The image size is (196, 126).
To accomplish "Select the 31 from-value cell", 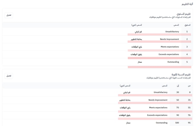I will (189, 100).
